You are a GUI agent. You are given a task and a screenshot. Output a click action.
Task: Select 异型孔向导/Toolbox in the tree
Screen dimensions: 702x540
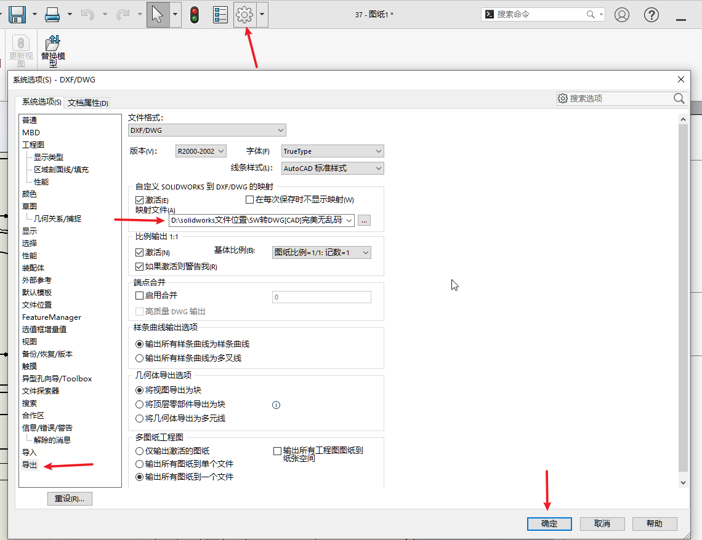coord(57,379)
